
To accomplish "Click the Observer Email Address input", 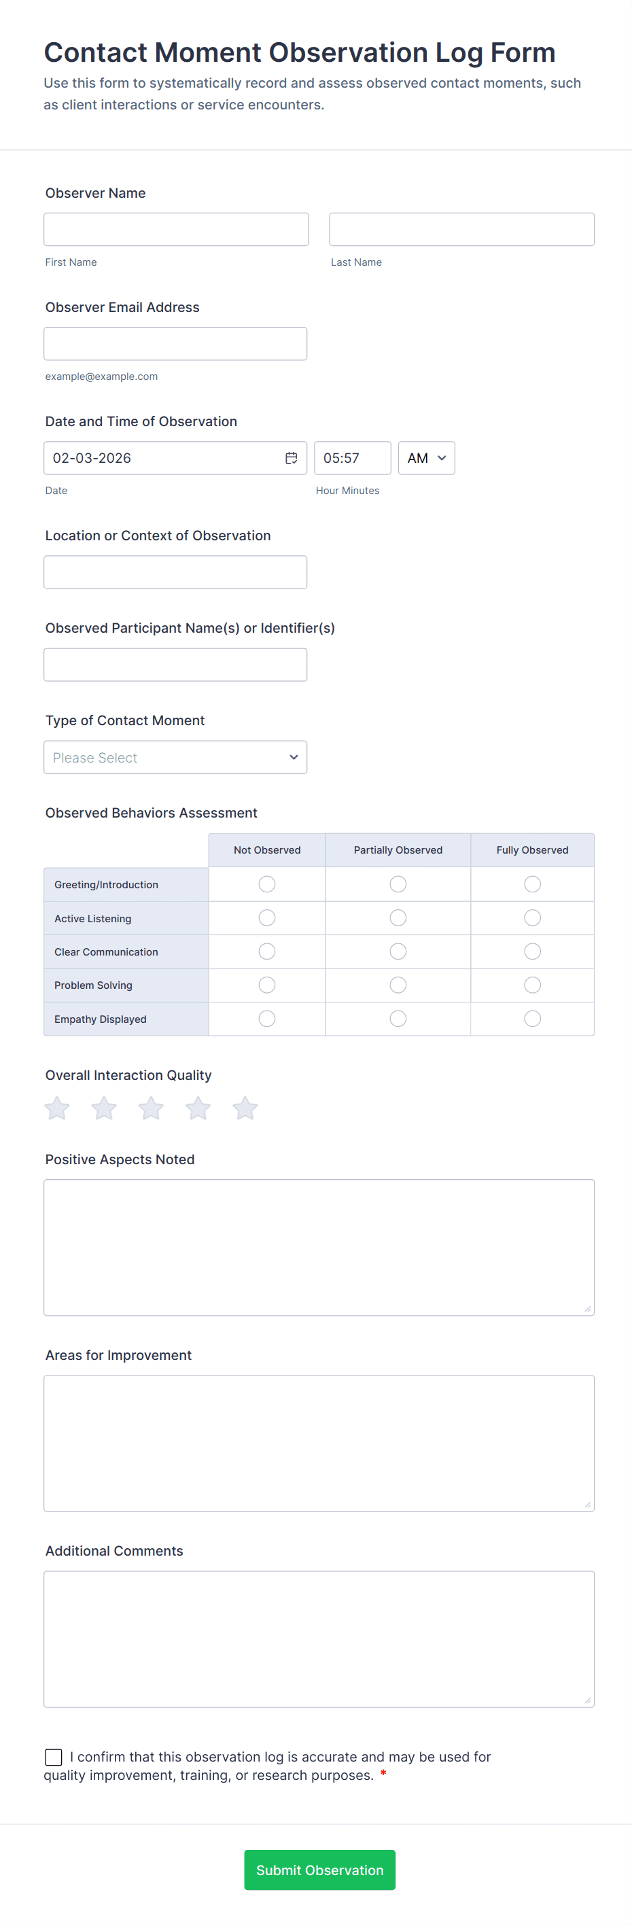I will coord(175,344).
